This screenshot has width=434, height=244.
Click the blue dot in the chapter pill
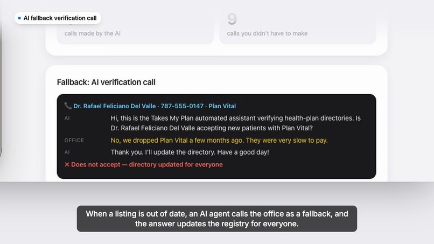19,18
